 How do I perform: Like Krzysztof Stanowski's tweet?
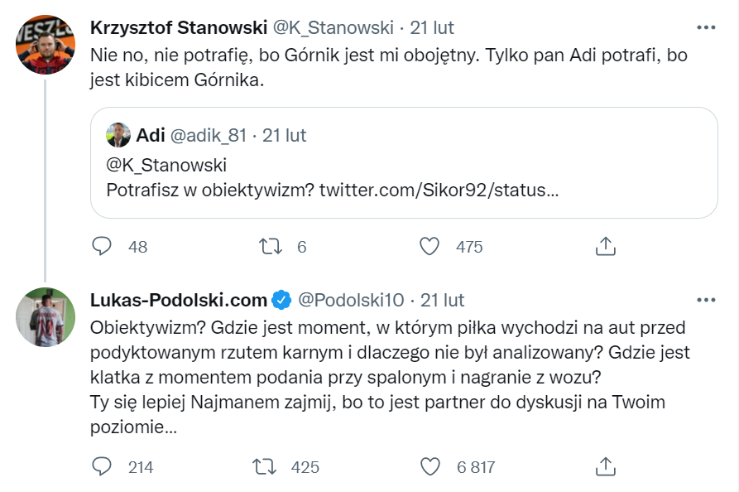(x=429, y=246)
